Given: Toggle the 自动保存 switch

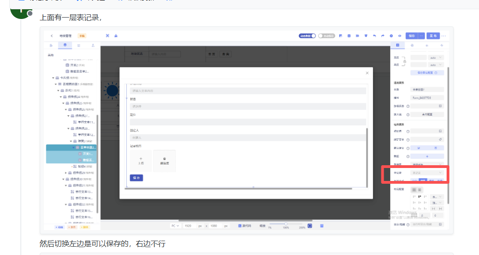Looking at the screenshot, I should click(x=326, y=36).
